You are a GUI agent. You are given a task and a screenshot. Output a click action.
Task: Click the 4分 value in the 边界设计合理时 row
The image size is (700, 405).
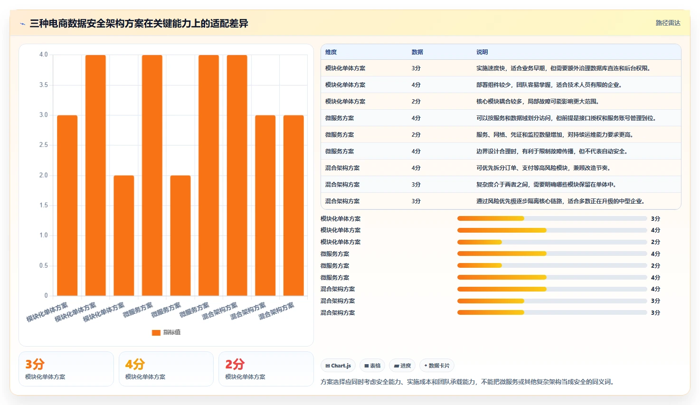(416, 151)
